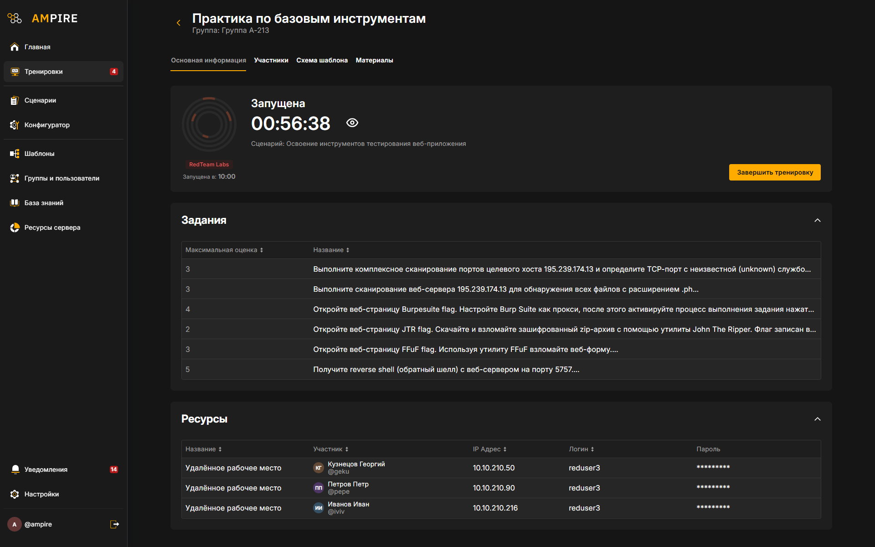Image resolution: width=875 pixels, height=547 pixels.
Task: Collapse the Ресурсы section
Action: tap(817, 419)
